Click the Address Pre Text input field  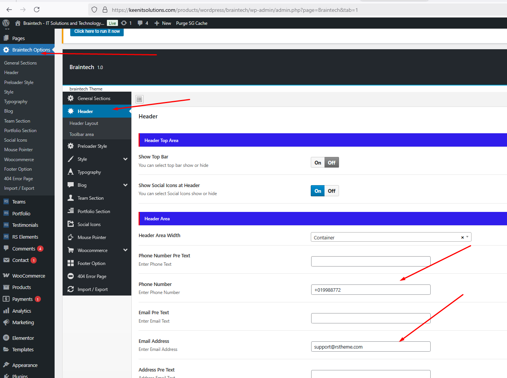371,374
